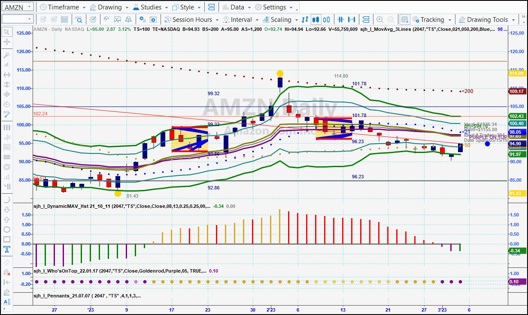Open the Style menu

click(x=186, y=7)
